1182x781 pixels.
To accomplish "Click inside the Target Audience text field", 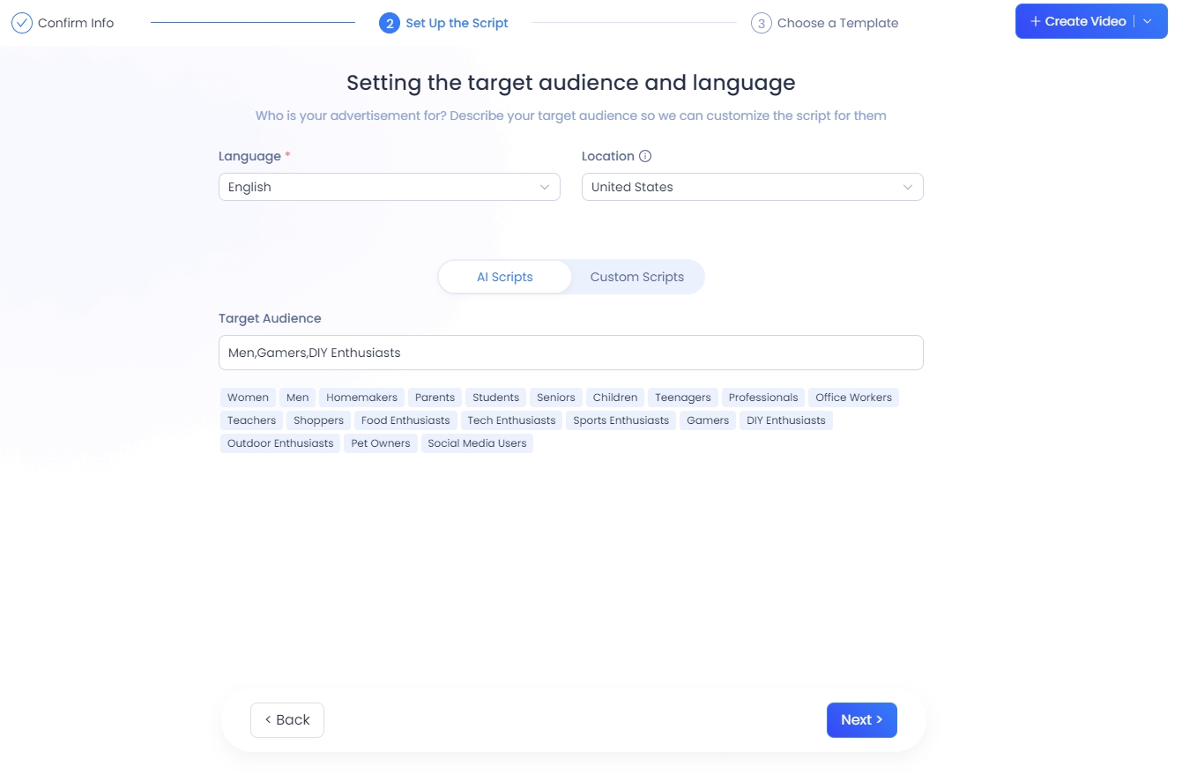I will pos(570,353).
